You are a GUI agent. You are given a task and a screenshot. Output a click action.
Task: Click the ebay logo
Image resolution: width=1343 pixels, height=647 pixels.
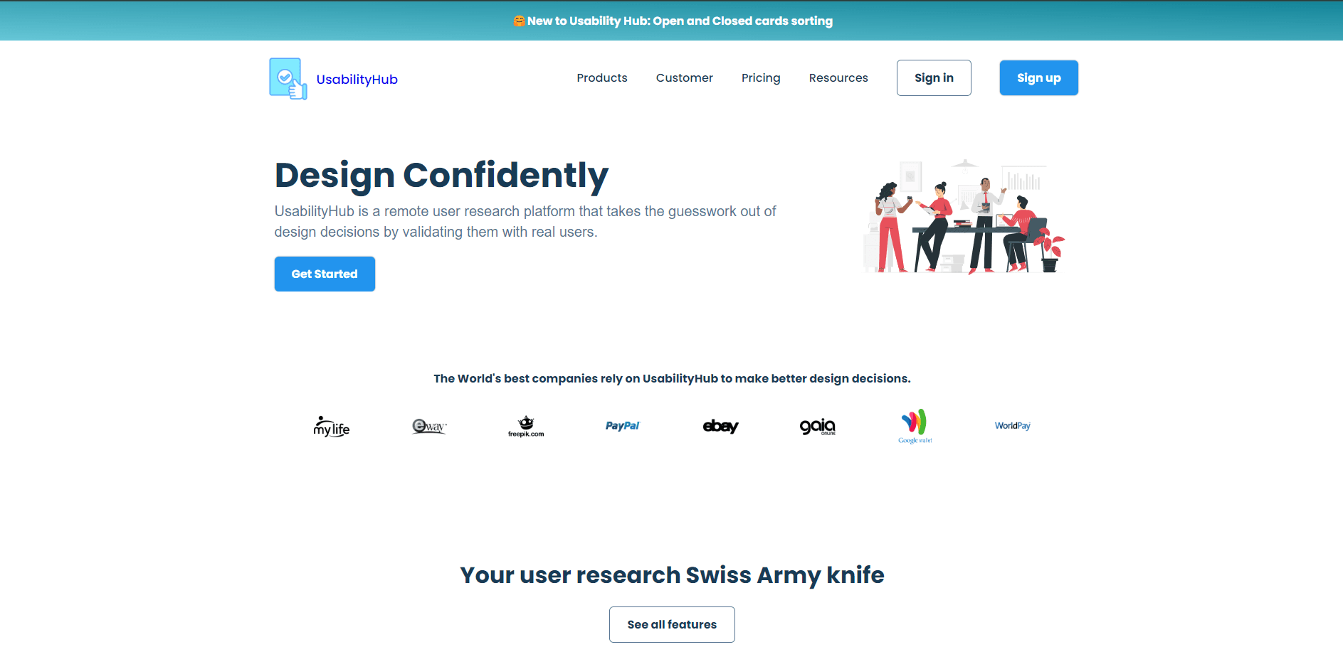pyautogui.click(x=720, y=426)
